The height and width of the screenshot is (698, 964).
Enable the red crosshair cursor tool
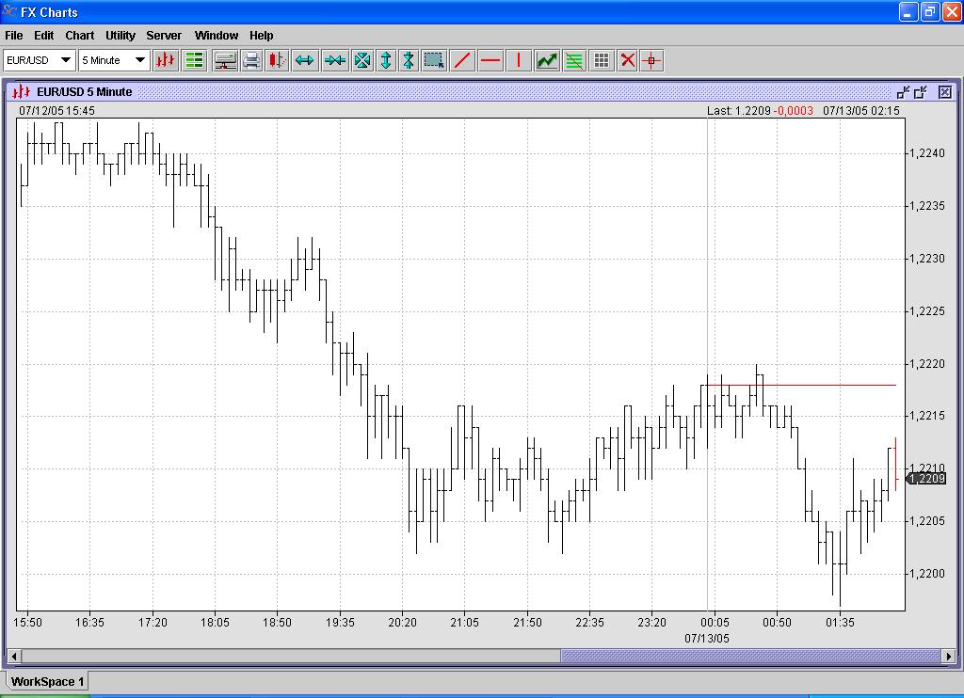(x=651, y=60)
